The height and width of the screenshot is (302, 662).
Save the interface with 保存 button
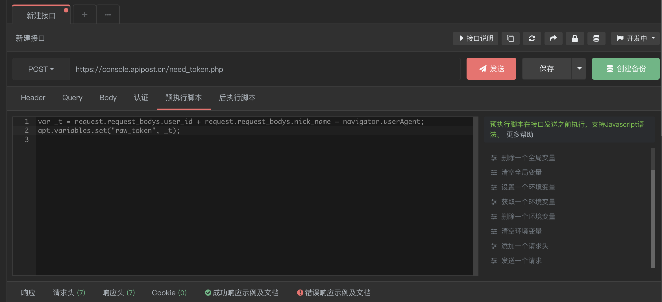(x=546, y=69)
